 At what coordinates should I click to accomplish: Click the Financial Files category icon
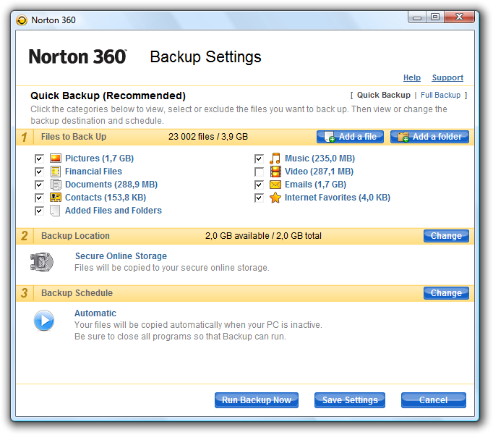point(56,172)
